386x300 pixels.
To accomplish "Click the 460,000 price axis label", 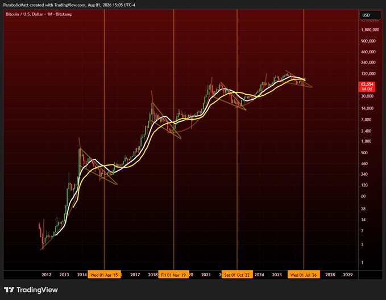I will point(368,52).
